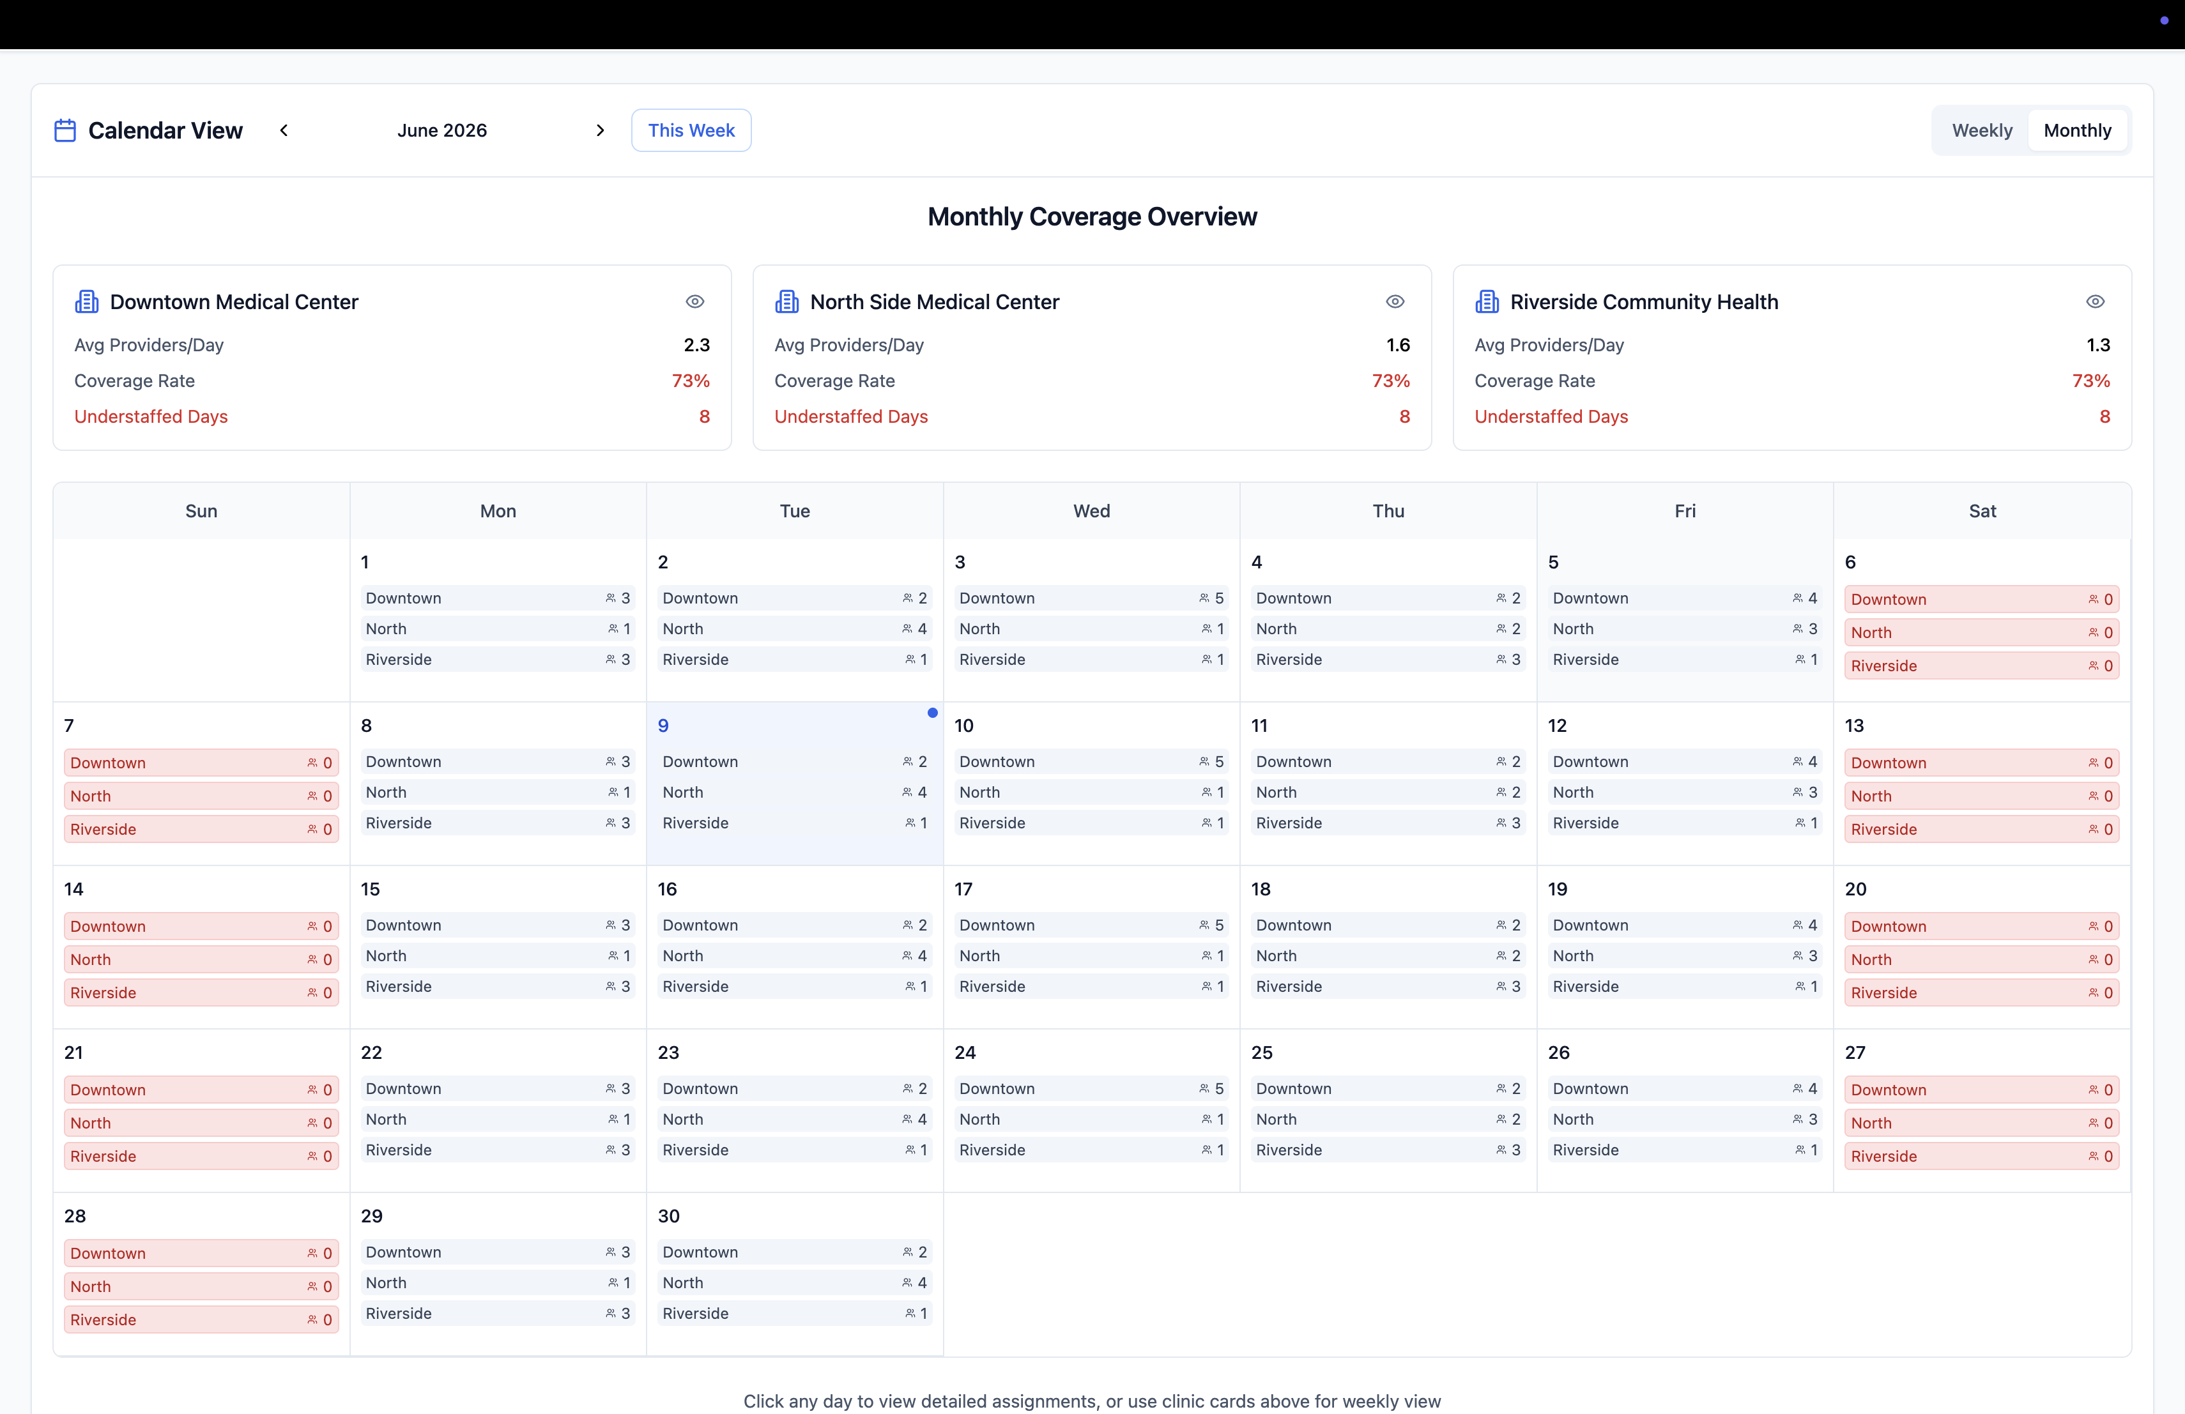Click Riverside Avg Providers/Day 1.3 value
Image resolution: width=2185 pixels, height=1414 pixels.
tap(2097, 345)
